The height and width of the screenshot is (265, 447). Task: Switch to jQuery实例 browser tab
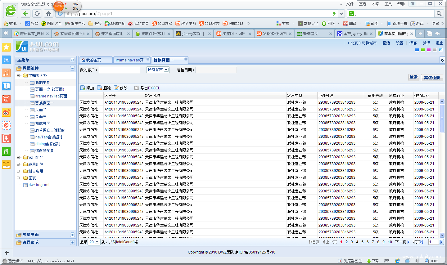(x=193, y=34)
